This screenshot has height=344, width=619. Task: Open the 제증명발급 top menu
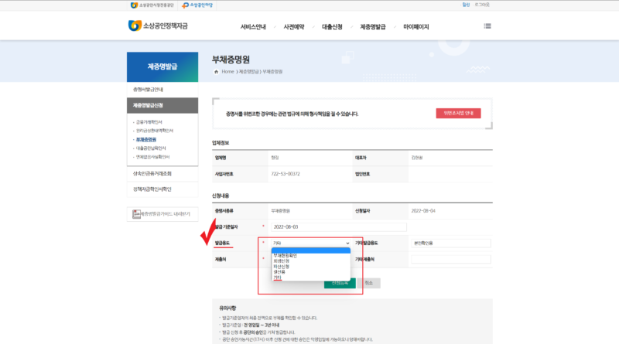(373, 27)
